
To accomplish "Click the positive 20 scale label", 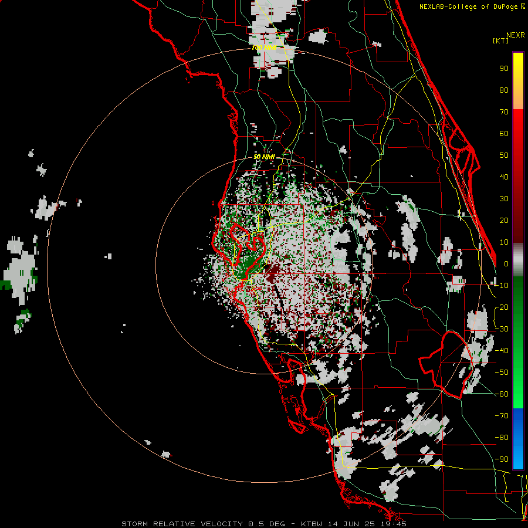I will (504, 220).
